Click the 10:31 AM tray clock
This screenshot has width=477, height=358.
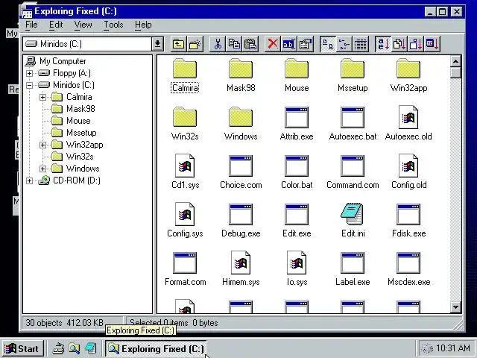tap(453, 348)
